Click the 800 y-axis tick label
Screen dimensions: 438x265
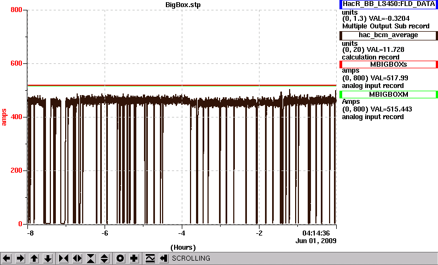(16, 10)
